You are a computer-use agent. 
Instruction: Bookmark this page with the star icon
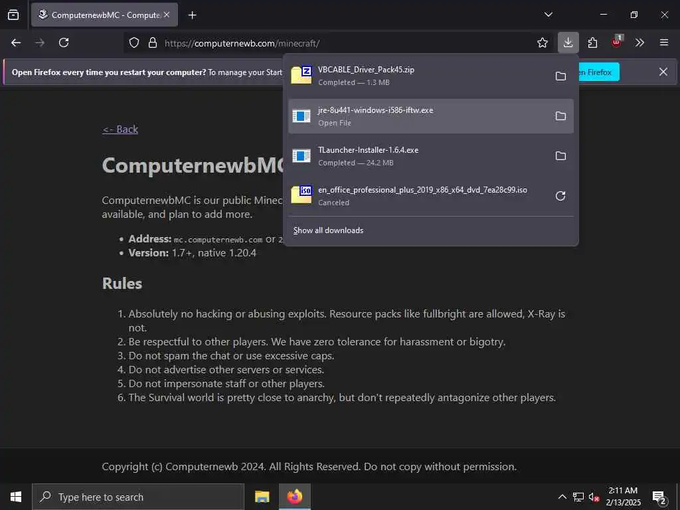pyautogui.click(x=542, y=42)
